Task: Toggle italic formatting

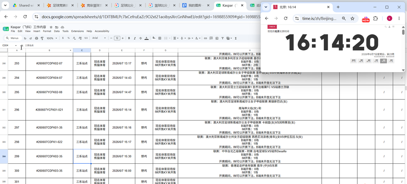Action: [135, 38]
